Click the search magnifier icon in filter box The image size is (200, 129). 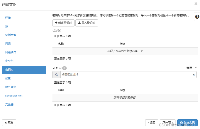[56, 75]
